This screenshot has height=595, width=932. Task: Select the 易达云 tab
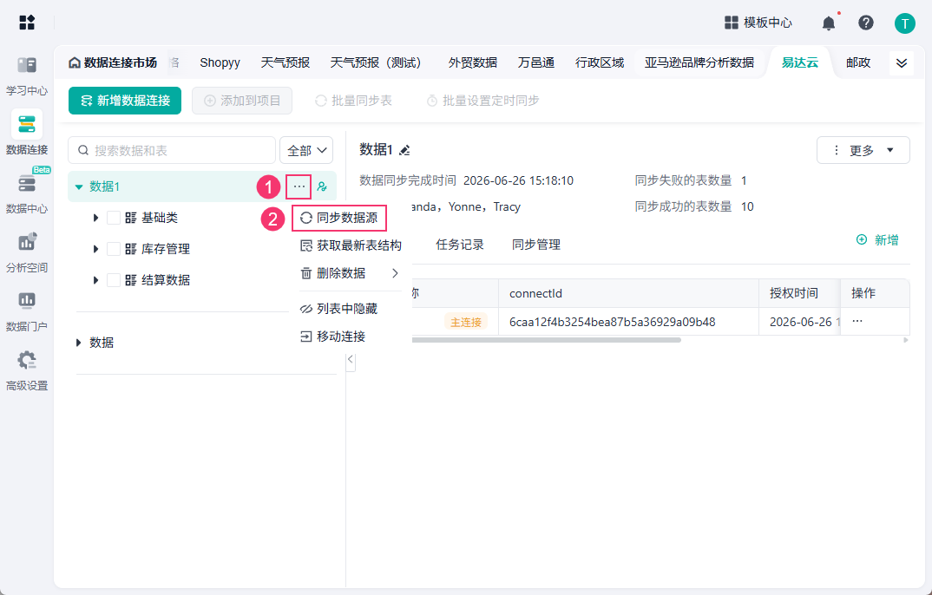coord(800,62)
